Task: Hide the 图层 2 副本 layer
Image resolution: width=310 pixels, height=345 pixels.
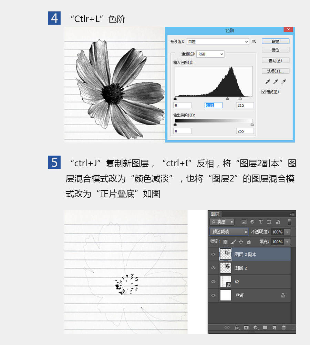Action: tap(213, 254)
